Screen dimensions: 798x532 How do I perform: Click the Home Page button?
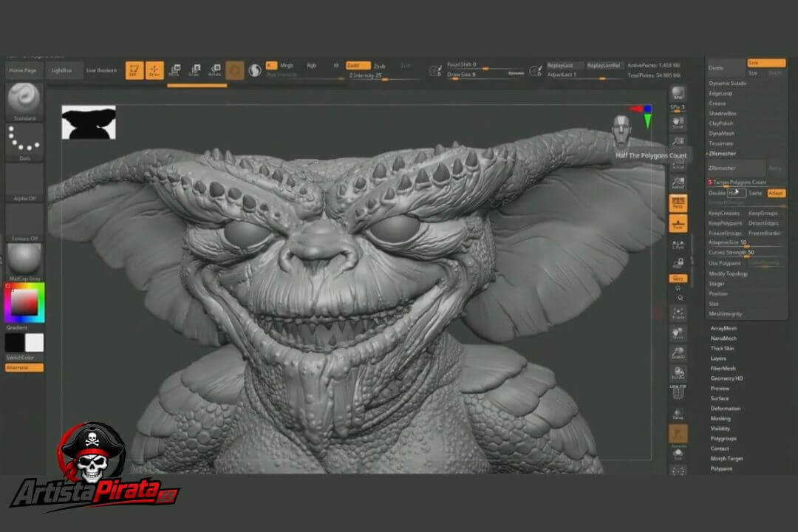[23, 70]
